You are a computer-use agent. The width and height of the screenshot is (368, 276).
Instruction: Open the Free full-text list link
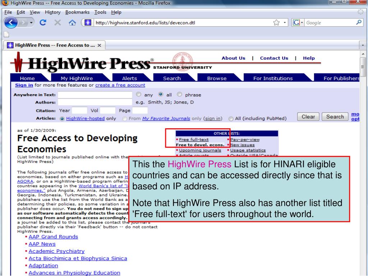pyautogui.click(x=194, y=140)
